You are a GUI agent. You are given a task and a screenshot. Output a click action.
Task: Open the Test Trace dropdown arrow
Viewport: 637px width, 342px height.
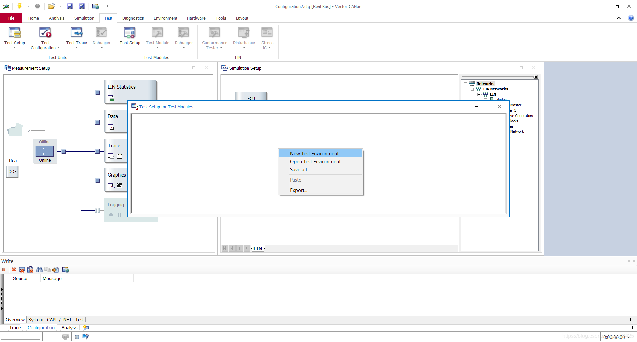pyautogui.click(x=77, y=48)
